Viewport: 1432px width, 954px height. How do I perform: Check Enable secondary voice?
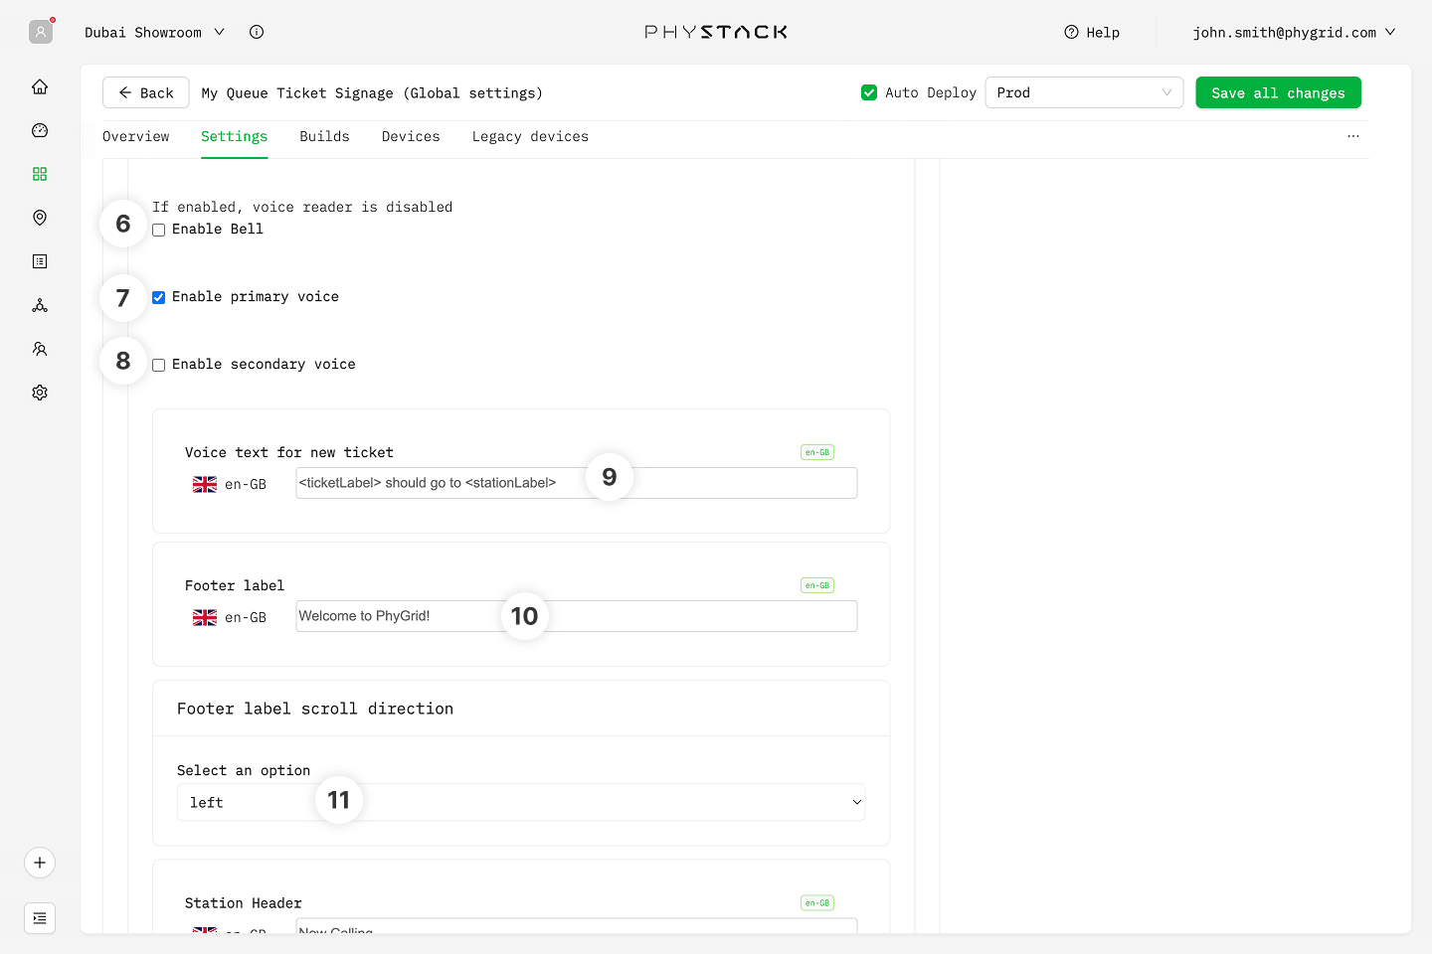[159, 365]
